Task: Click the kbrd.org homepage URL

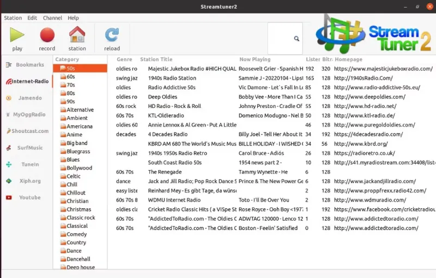Action: tap(361, 144)
